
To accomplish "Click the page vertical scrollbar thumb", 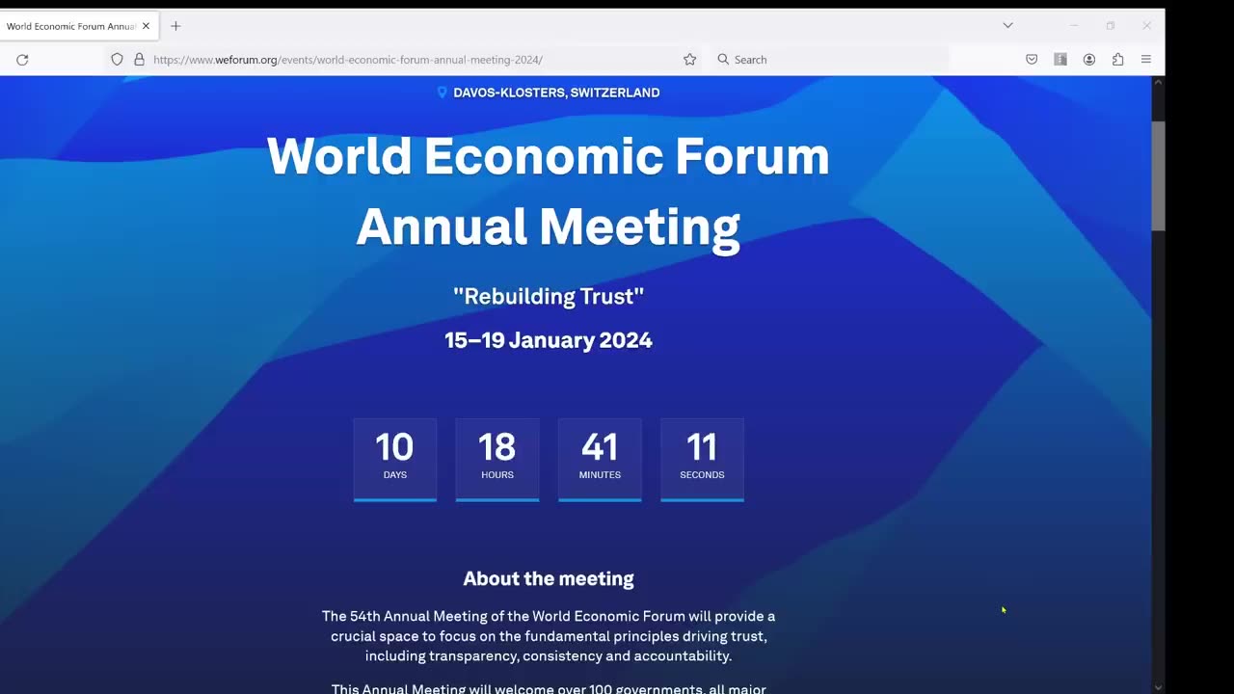I will pos(1158,176).
